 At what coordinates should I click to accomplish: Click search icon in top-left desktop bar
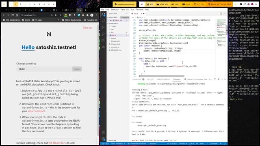click(x=4, y=4)
